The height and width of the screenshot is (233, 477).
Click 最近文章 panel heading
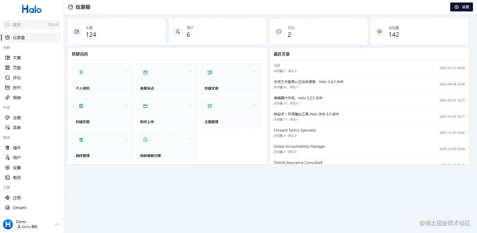coord(281,54)
